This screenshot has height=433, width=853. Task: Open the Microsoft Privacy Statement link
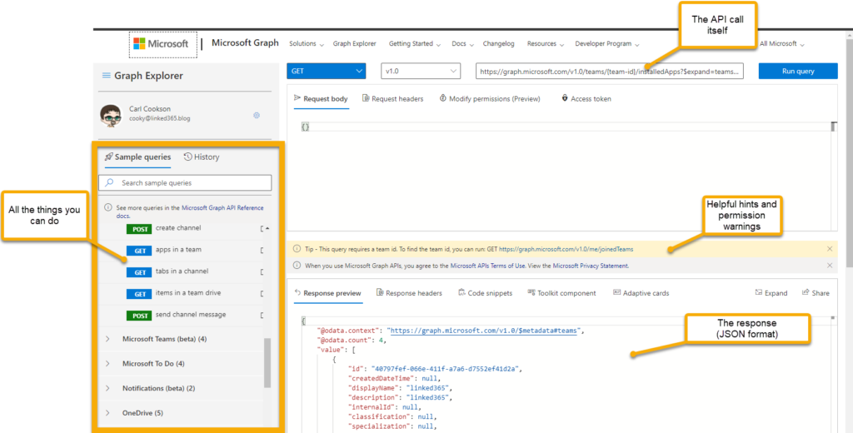click(591, 266)
